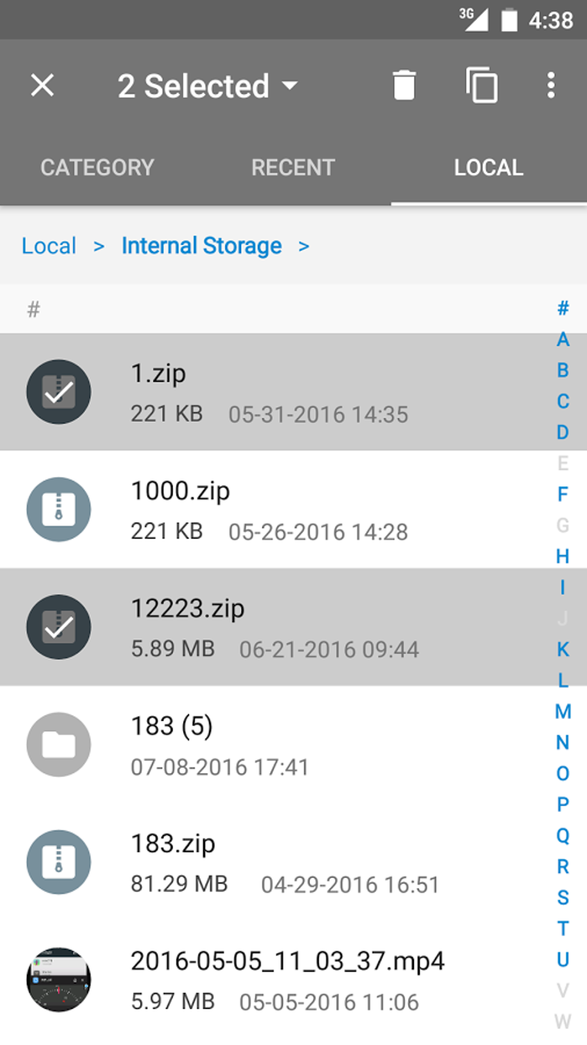Screen dimensions: 587x1045
Task: Go to Local in breadcrumb
Action: coord(49,246)
